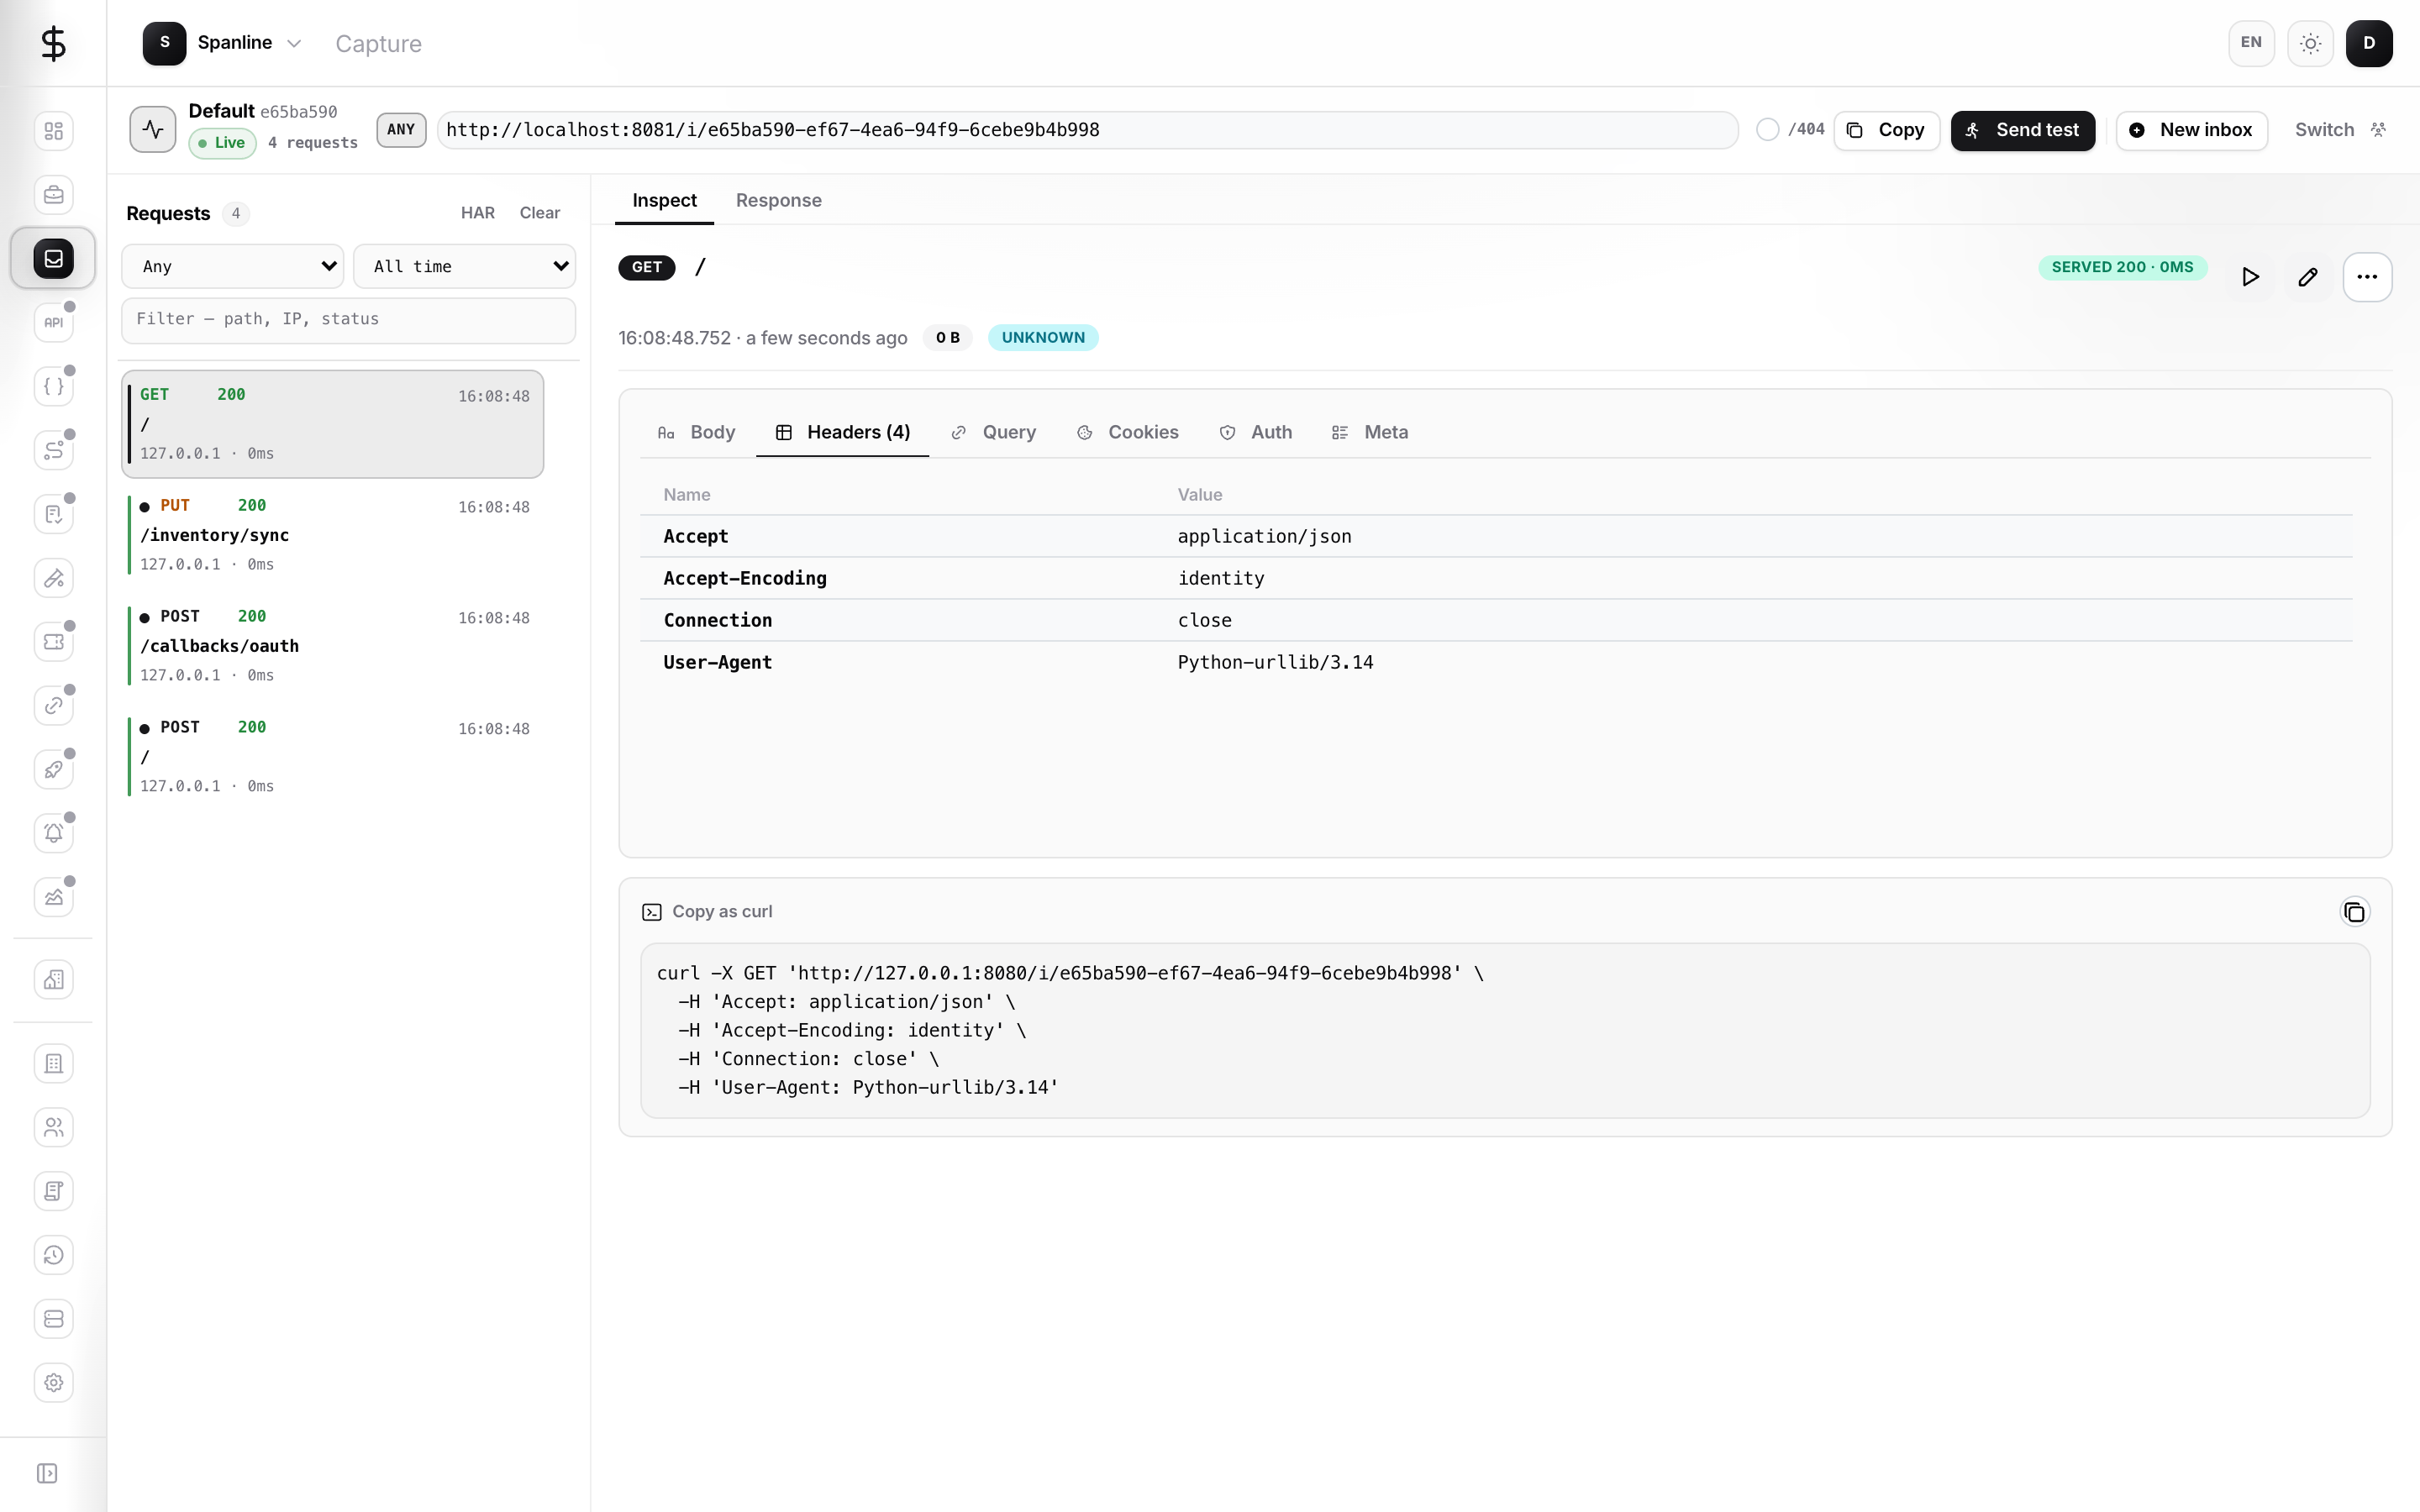
Task: Open the ticket sidebar icon
Action: [53, 642]
